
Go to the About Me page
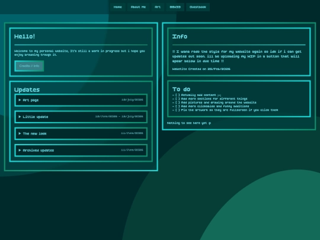pyautogui.click(x=138, y=7)
